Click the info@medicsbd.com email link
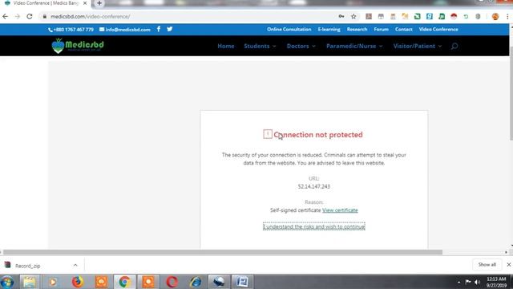Image resolution: width=513 pixels, height=289 pixels. [125, 30]
